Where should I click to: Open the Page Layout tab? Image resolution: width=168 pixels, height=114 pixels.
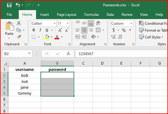click(66, 15)
